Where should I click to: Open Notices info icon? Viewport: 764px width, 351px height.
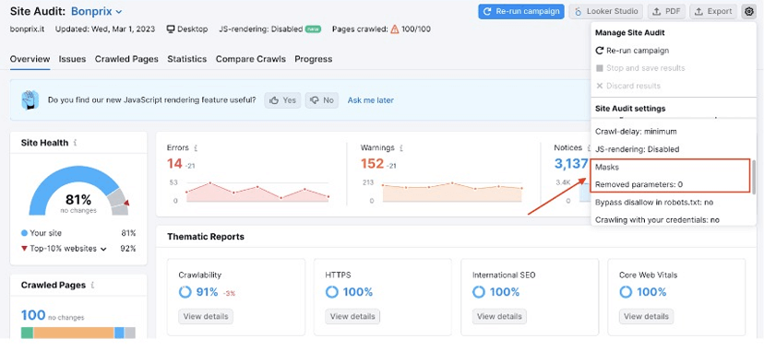tap(588, 147)
